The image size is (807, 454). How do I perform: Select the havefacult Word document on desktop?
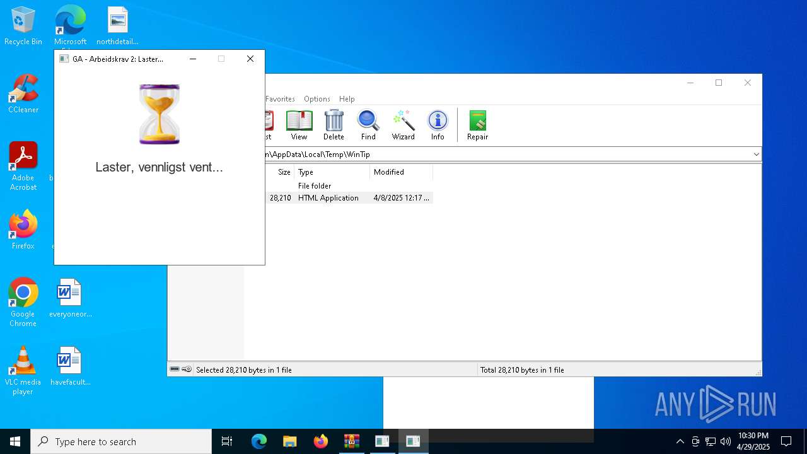70,366
